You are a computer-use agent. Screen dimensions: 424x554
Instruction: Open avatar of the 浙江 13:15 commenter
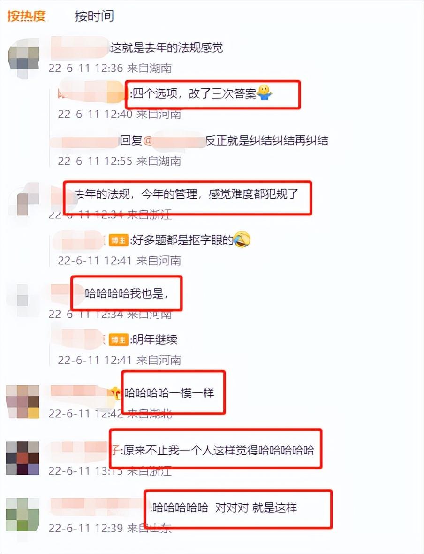tap(23, 458)
